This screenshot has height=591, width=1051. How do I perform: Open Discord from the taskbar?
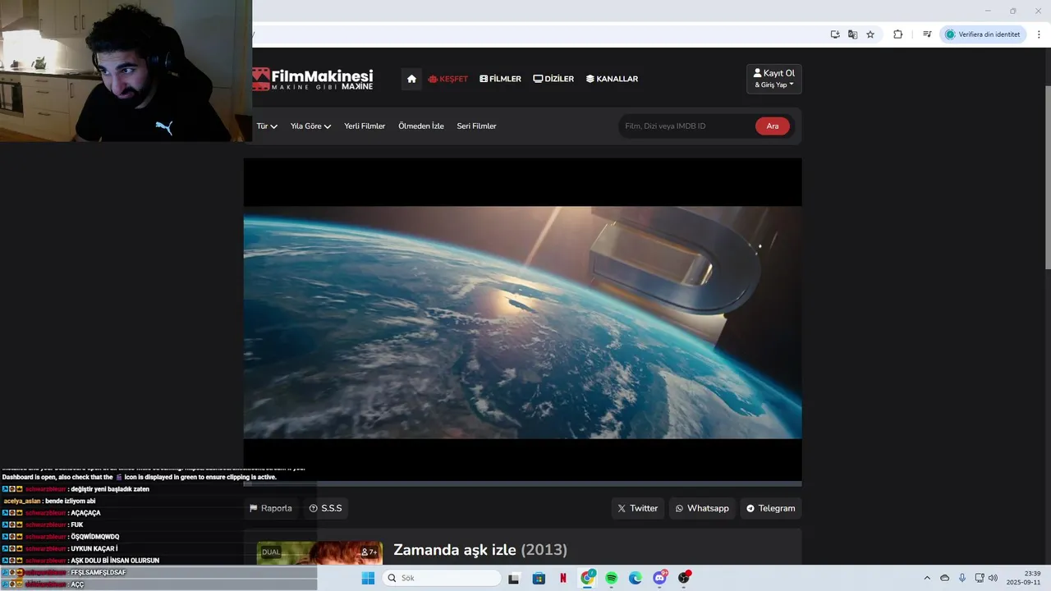660,578
